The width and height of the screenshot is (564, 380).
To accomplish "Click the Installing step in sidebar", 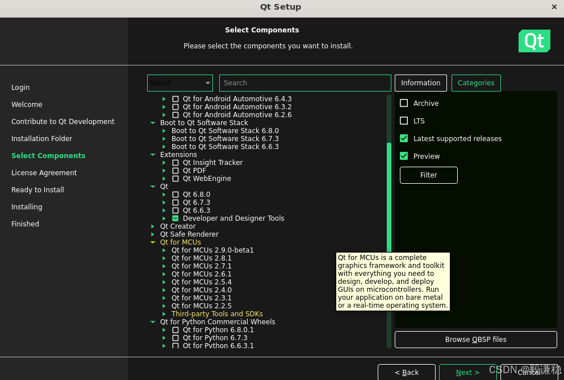I will [27, 206].
